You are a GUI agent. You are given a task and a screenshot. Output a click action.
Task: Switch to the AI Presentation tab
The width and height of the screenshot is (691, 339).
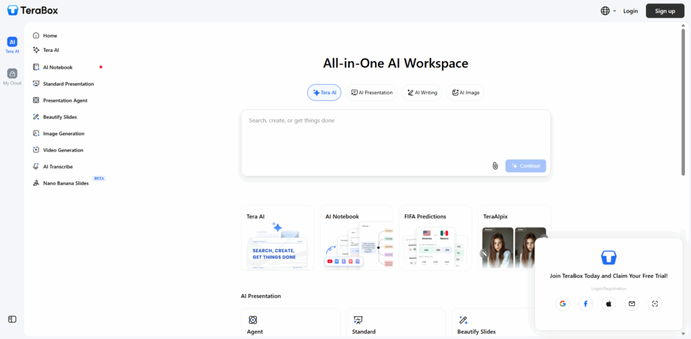(x=371, y=93)
